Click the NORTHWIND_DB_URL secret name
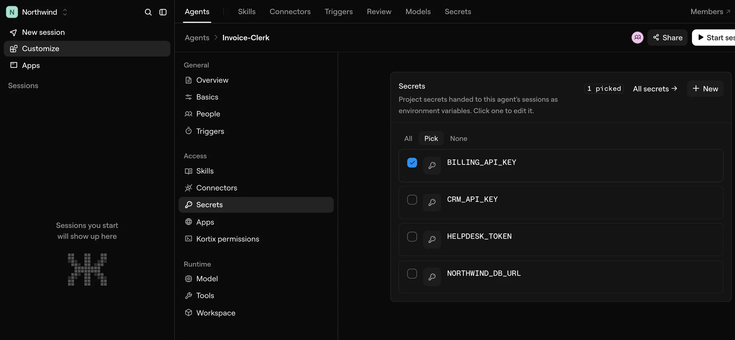This screenshot has width=735, height=340. click(484, 274)
